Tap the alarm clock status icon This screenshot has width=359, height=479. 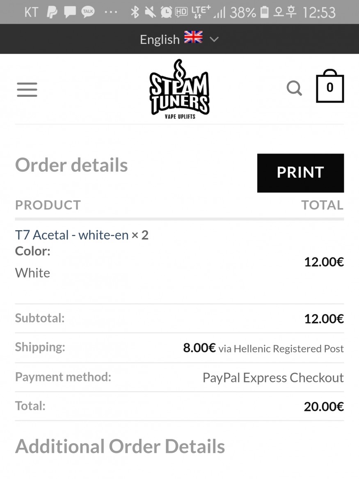click(x=166, y=12)
